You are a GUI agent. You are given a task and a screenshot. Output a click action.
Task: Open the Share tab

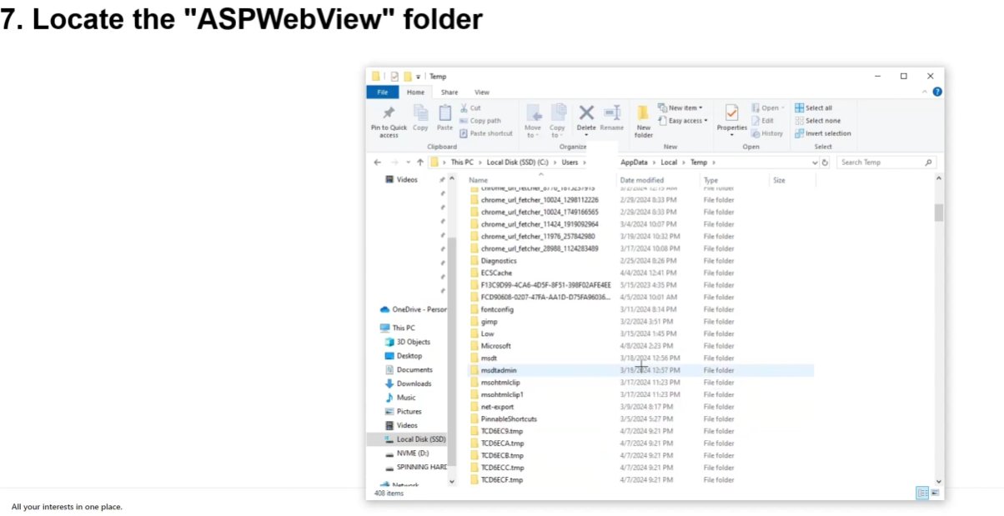click(449, 92)
